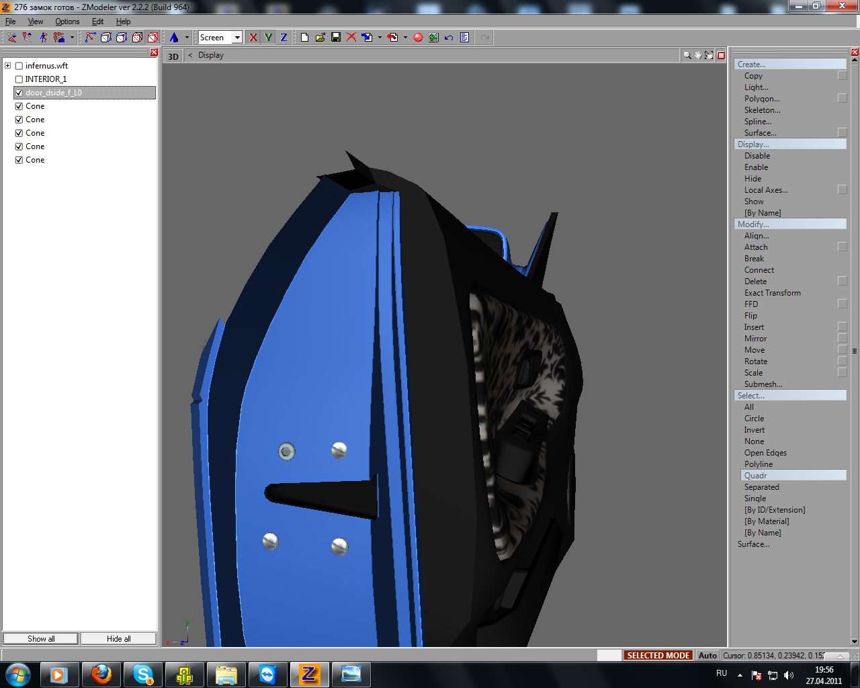The image size is (860, 688).
Task: Click the Open file folder icon
Action: click(x=320, y=38)
